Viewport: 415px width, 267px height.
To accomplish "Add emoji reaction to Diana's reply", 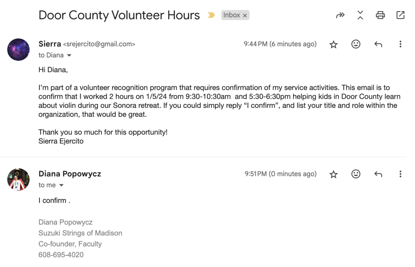I will click(x=356, y=174).
